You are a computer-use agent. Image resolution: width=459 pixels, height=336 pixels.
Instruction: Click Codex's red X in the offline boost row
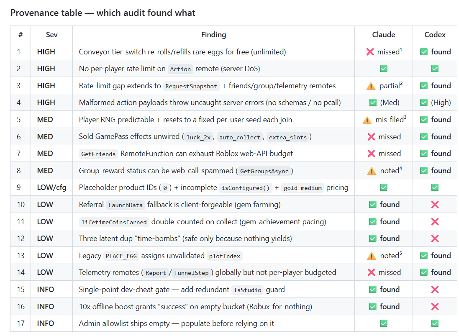point(435,306)
